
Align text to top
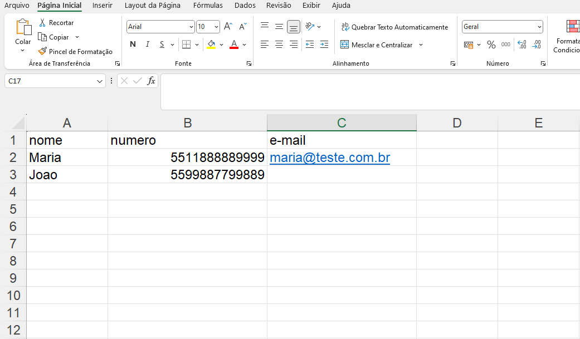tap(265, 26)
